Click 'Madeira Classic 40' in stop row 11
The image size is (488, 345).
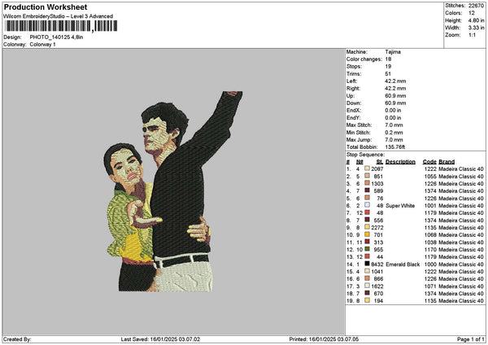(x=461, y=242)
